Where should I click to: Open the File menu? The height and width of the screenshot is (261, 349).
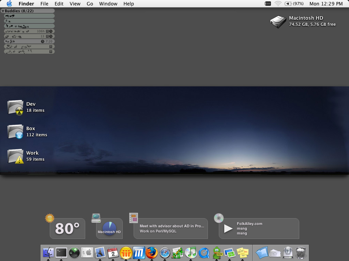44,4
